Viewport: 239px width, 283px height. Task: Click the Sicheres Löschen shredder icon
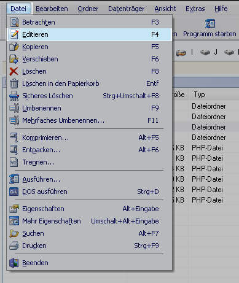coord(14,96)
